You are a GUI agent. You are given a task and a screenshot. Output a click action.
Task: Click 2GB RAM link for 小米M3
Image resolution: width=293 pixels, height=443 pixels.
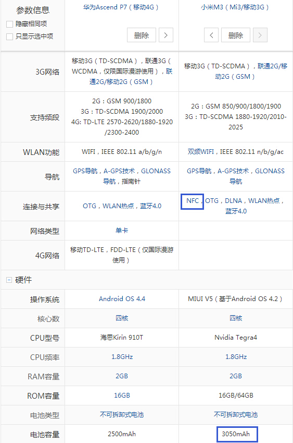tap(236, 376)
